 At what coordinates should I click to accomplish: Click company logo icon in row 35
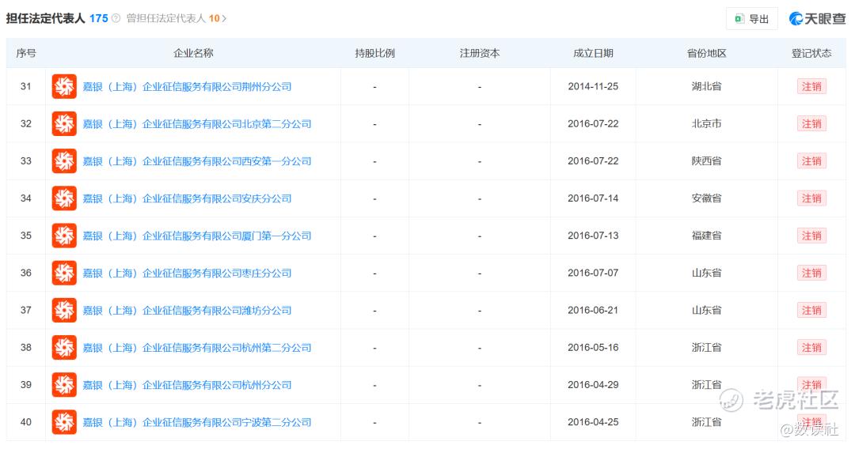(x=64, y=236)
